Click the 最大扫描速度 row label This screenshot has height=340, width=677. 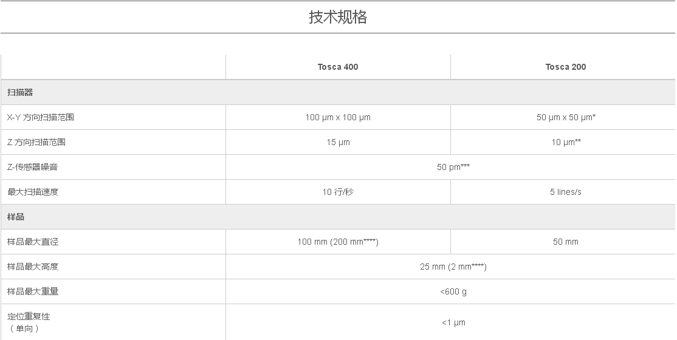[33, 192]
